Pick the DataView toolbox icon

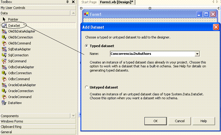coord(4,103)
